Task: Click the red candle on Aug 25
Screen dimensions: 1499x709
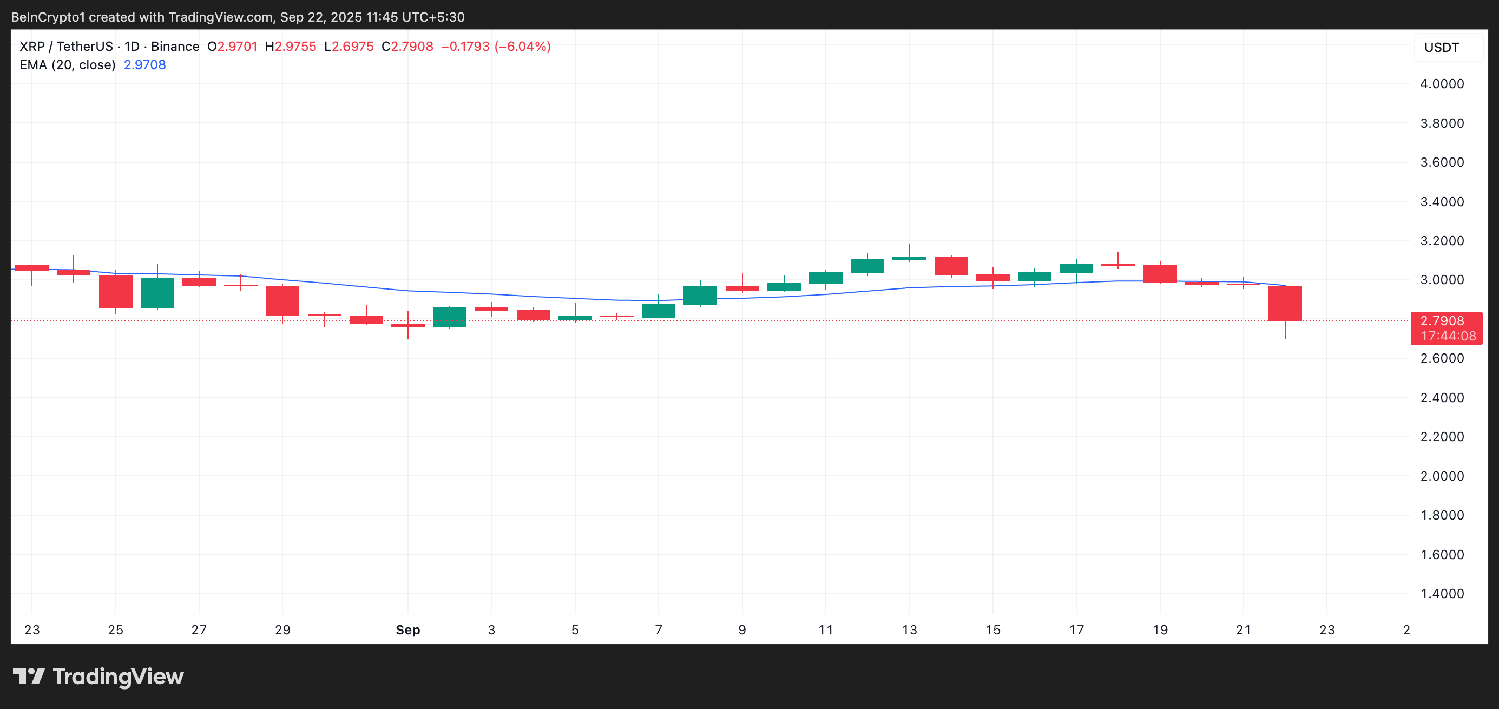Action: pos(115,291)
